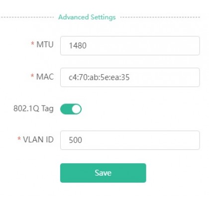Click the MTU field label
This screenshot has height=209, width=209.
click(x=45, y=44)
